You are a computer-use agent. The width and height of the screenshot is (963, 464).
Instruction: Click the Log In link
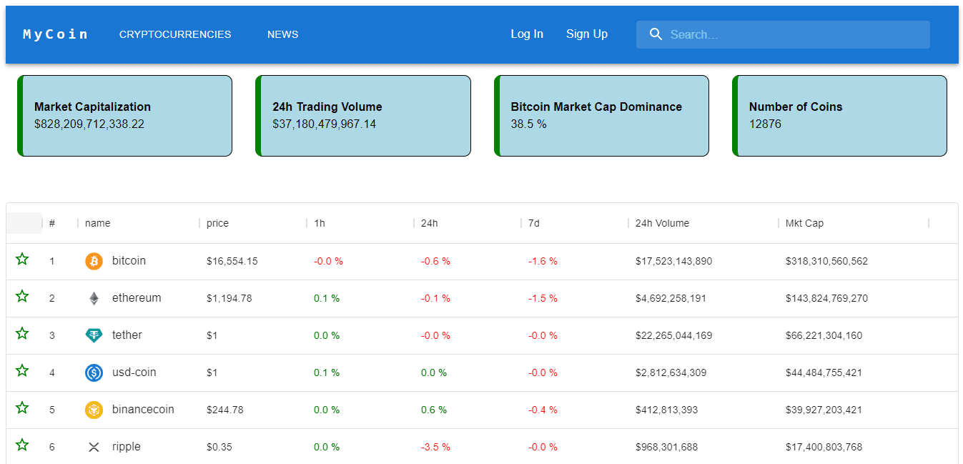[x=527, y=34]
